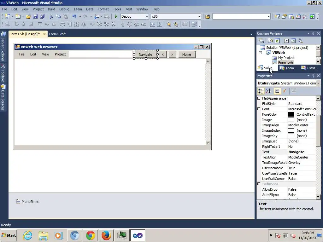Screen dimensions: 323x242
Task: Click Refresh in Solution Explorer toolbar
Action: click(277, 41)
